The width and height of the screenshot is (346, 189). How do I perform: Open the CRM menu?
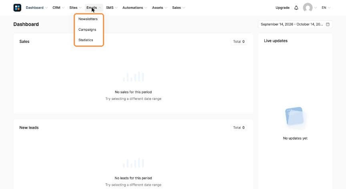58,8
